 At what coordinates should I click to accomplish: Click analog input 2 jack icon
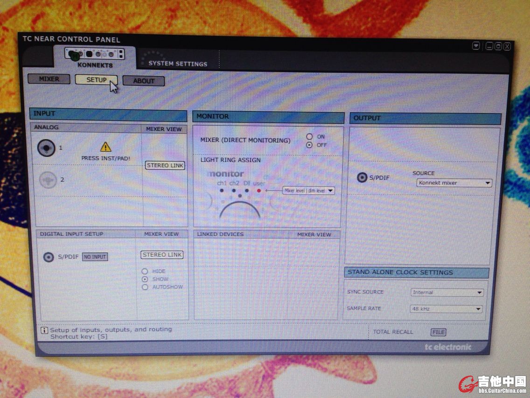[48, 180]
